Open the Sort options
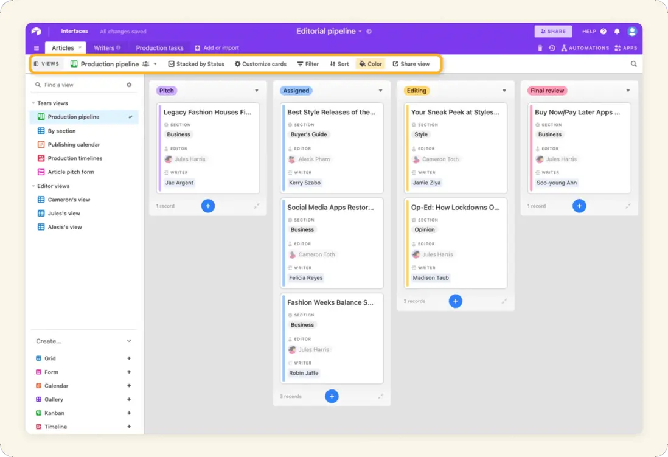This screenshot has height=457, width=668. tap(338, 63)
